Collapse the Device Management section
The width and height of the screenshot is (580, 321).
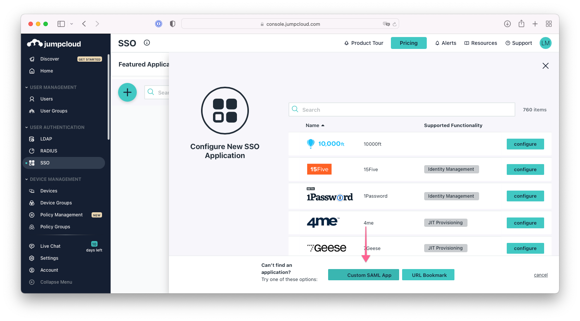point(27,179)
